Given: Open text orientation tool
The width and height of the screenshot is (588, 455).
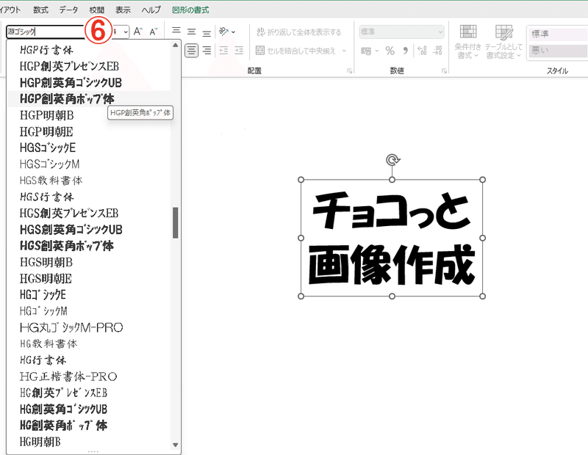Looking at the screenshot, I should tap(224, 32).
